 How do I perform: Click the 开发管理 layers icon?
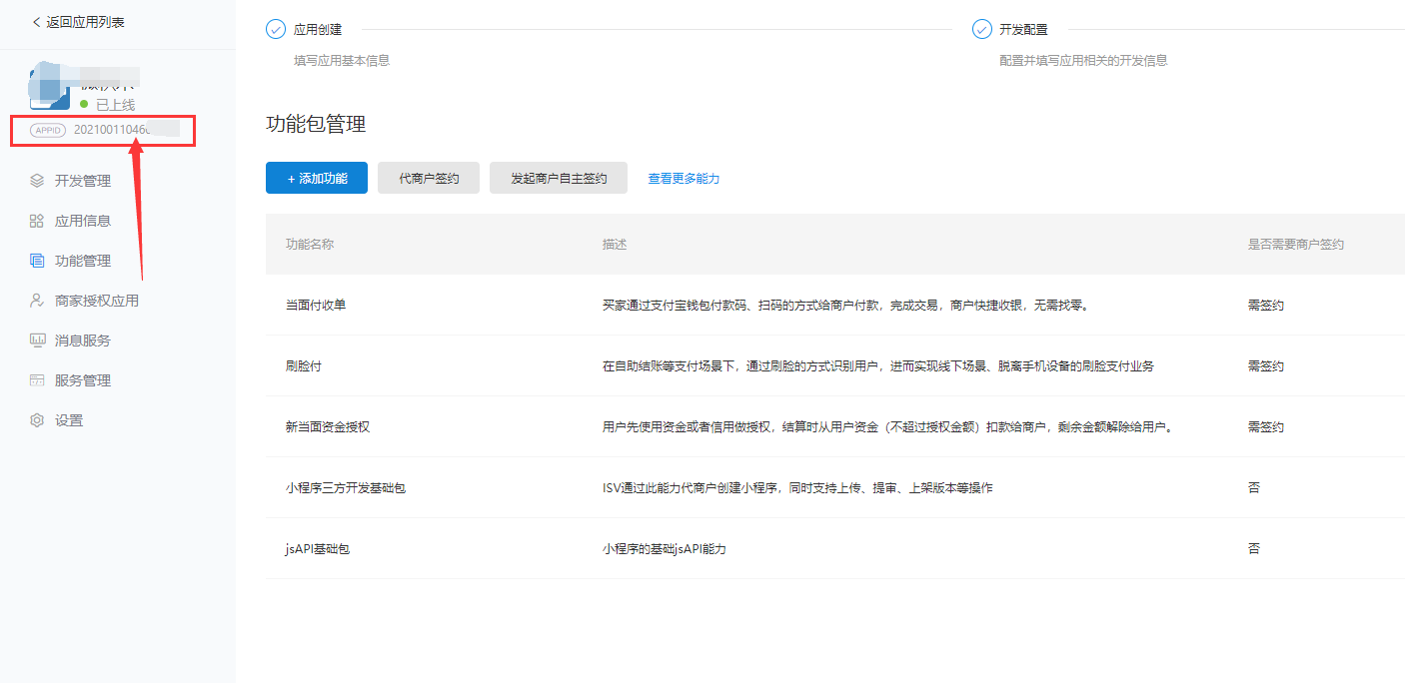click(x=37, y=181)
